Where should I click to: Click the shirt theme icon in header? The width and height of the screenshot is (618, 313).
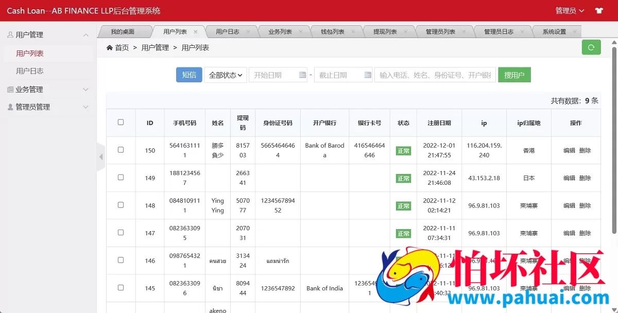point(599,10)
